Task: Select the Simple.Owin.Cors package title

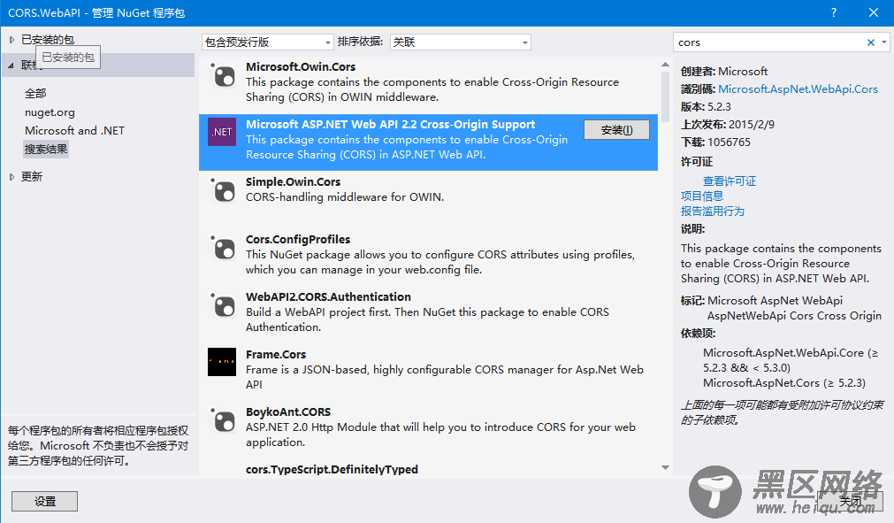Action: tap(293, 182)
